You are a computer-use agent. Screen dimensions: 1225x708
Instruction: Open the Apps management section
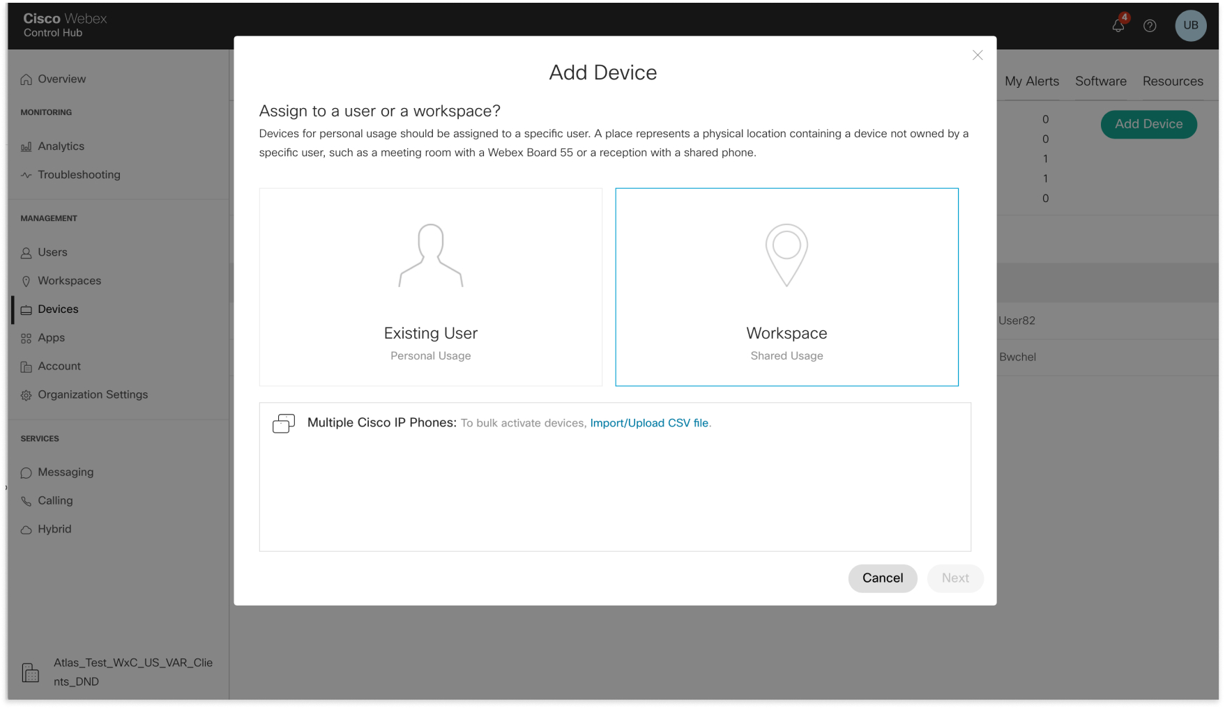point(51,338)
